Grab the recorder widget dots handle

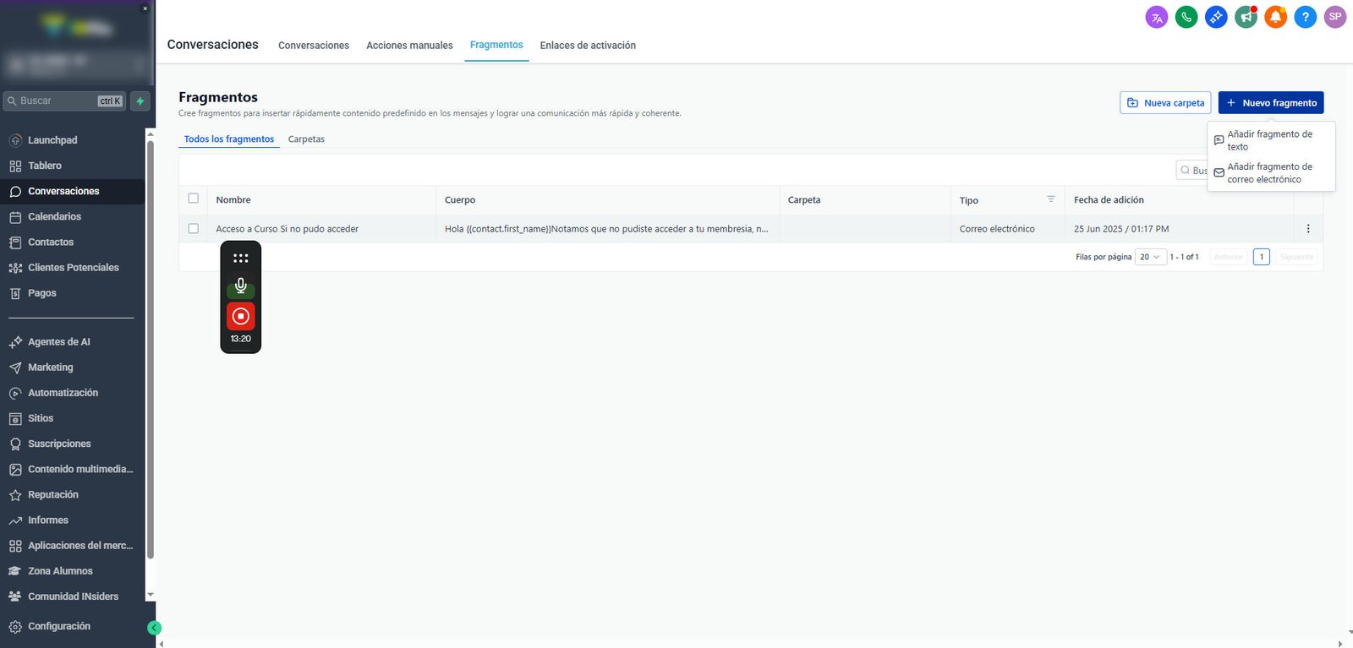pyautogui.click(x=241, y=258)
